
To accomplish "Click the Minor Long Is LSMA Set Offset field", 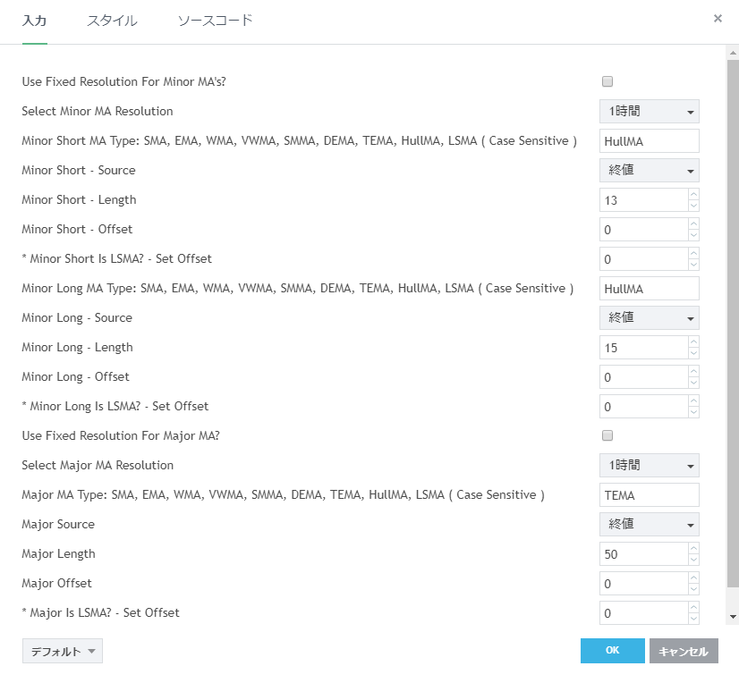I will click(644, 407).
